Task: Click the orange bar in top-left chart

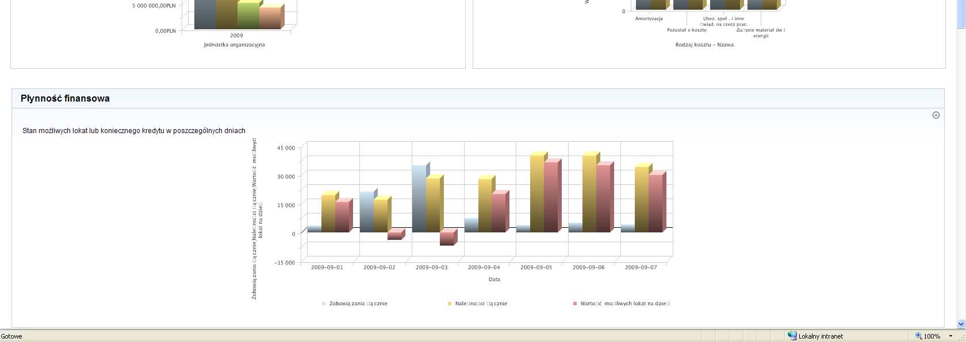Action: (x=270, y=17)
